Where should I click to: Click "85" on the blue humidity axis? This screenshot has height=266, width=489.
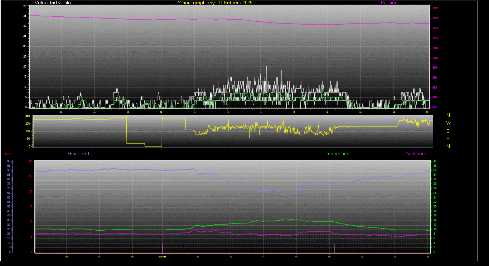coord(8,175)
